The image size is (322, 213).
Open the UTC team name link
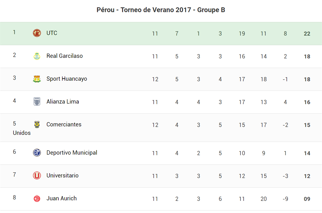(52, 33)
